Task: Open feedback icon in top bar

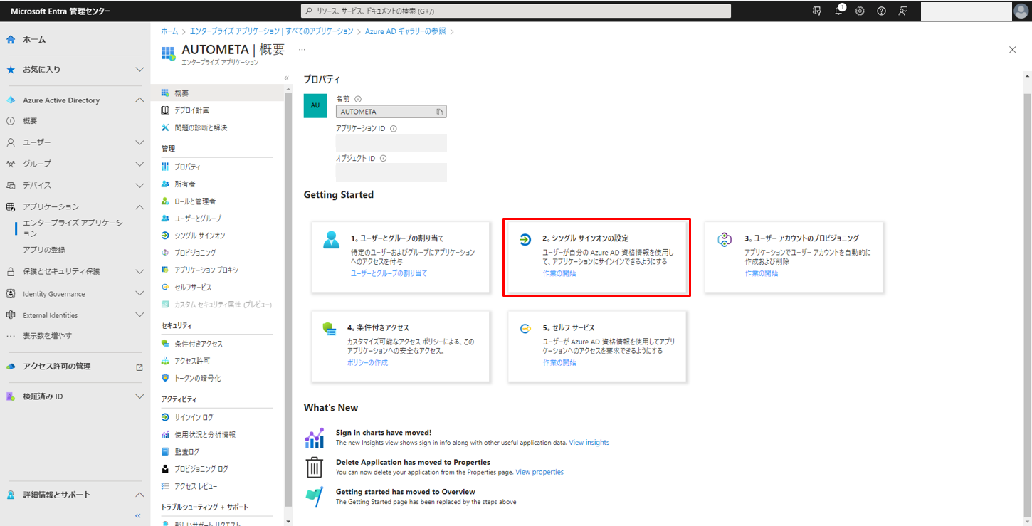Action: [x=903, y=11]
